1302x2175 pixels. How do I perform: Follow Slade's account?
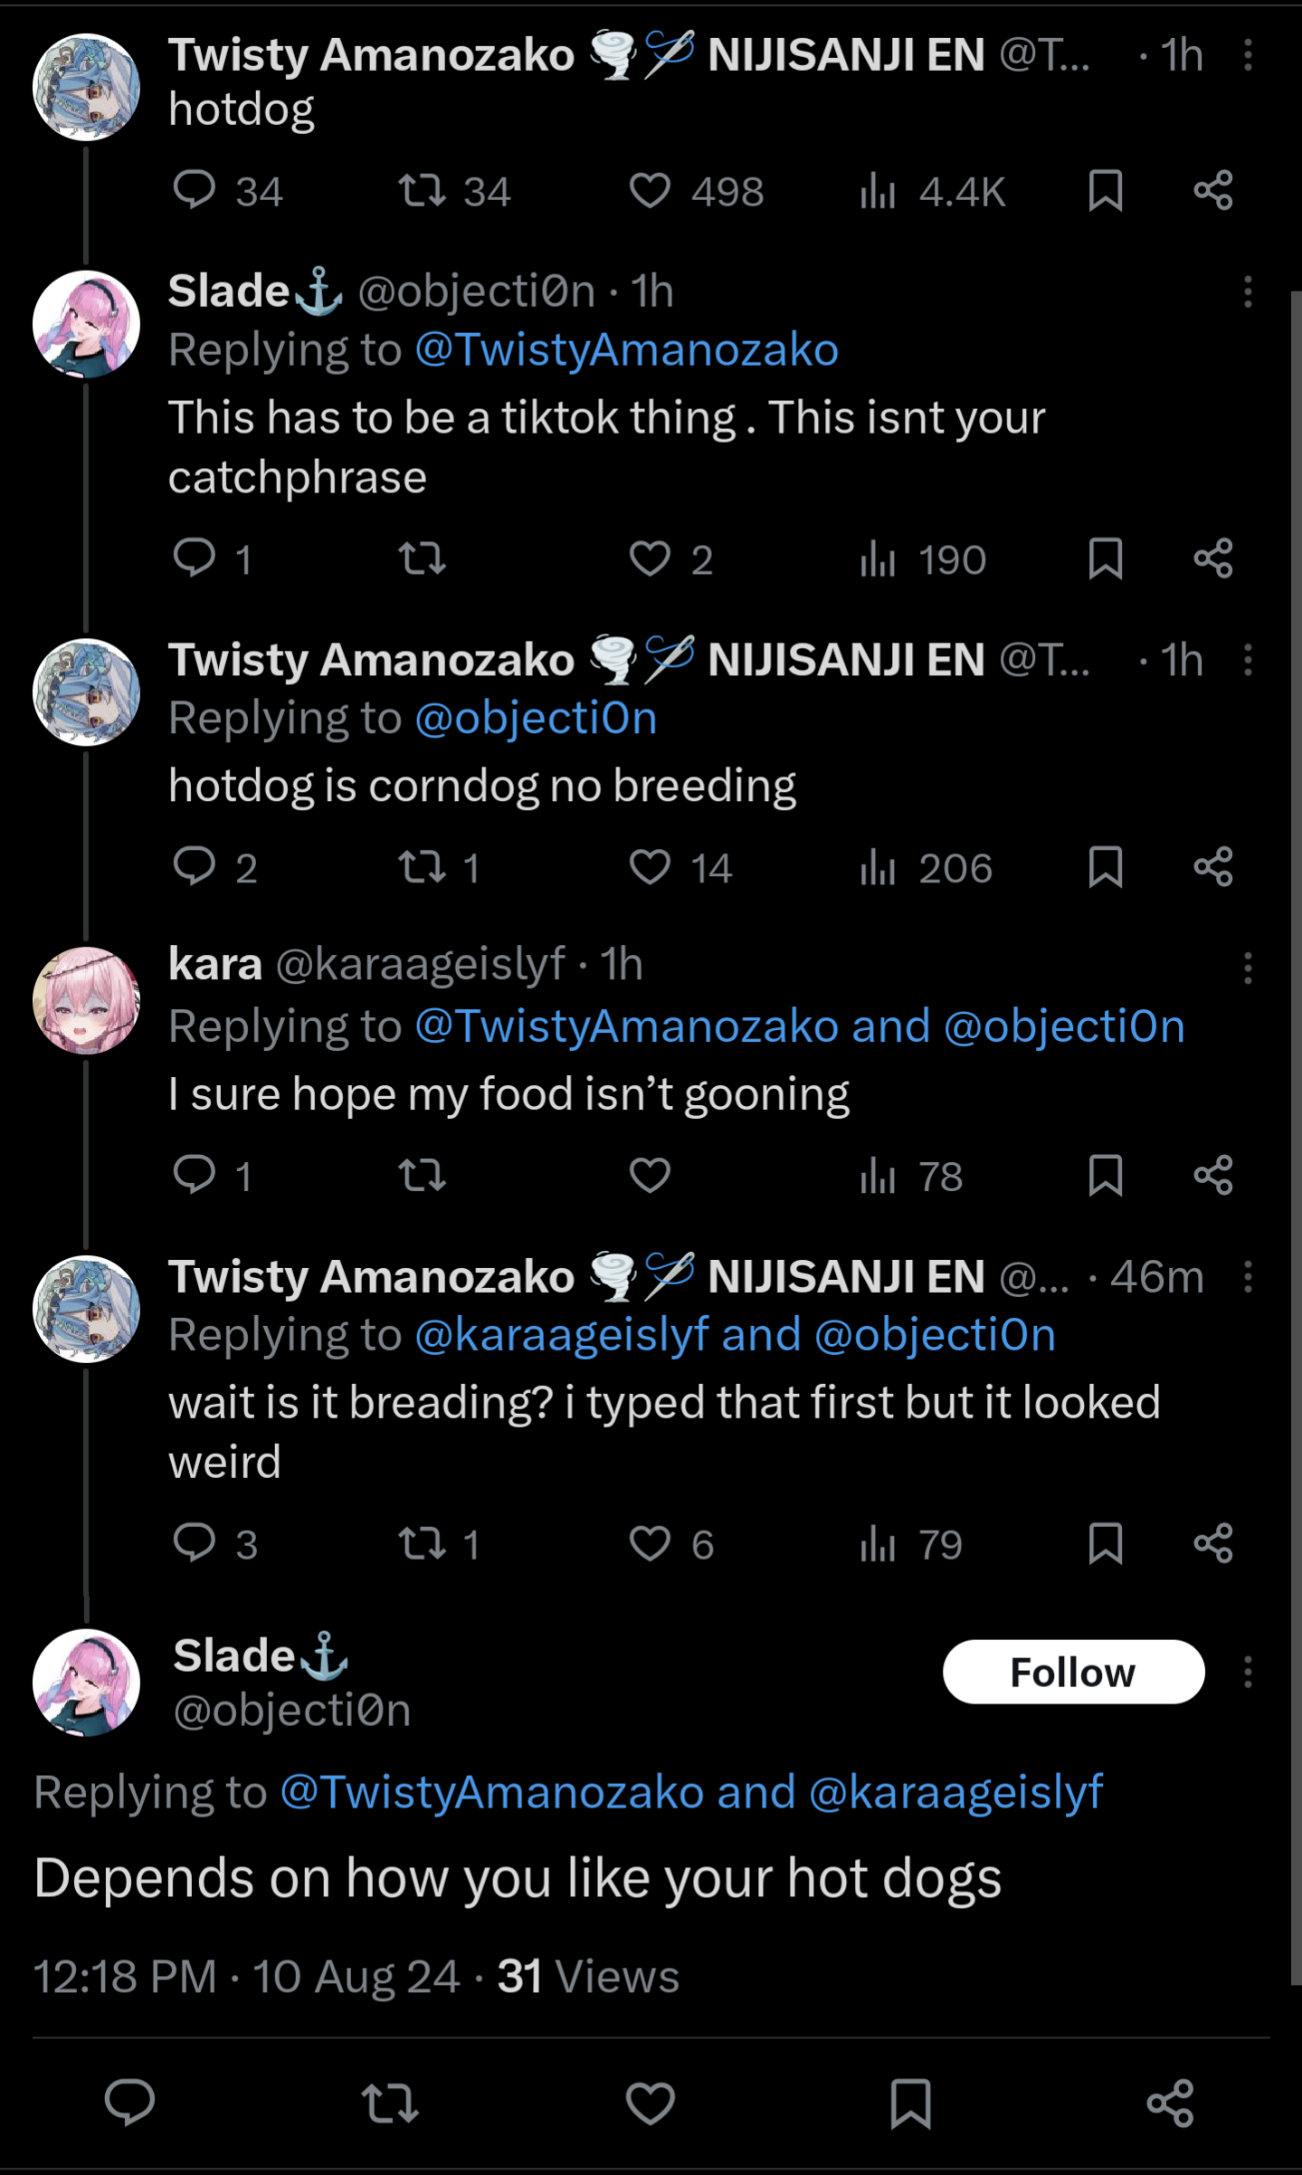point(1073,1672)
